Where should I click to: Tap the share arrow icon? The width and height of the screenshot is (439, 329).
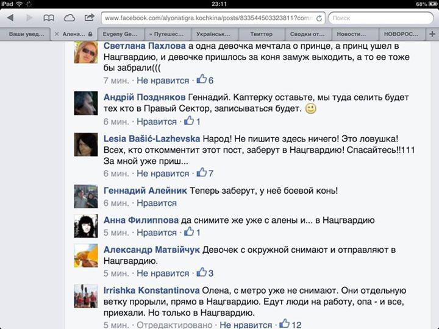tap(89, 18)
